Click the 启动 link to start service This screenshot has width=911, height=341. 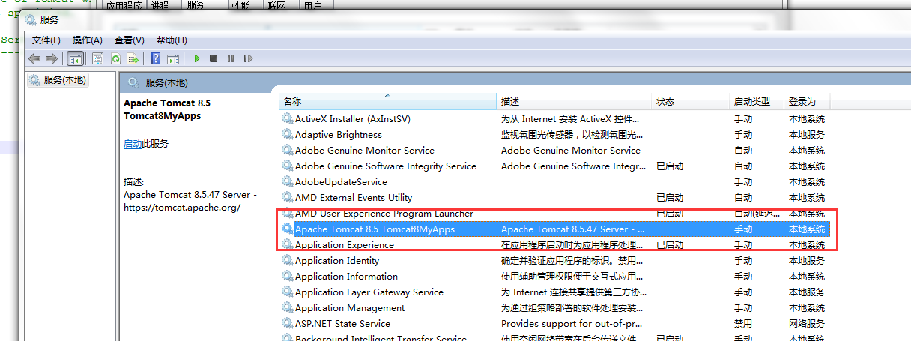coord(133,144)
